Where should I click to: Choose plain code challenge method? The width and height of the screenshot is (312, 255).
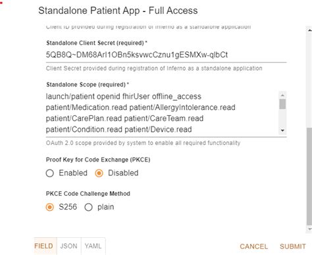[x=88, y=207]
